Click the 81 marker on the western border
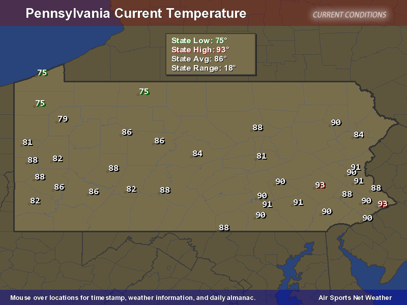 click(x=27, y=143)
